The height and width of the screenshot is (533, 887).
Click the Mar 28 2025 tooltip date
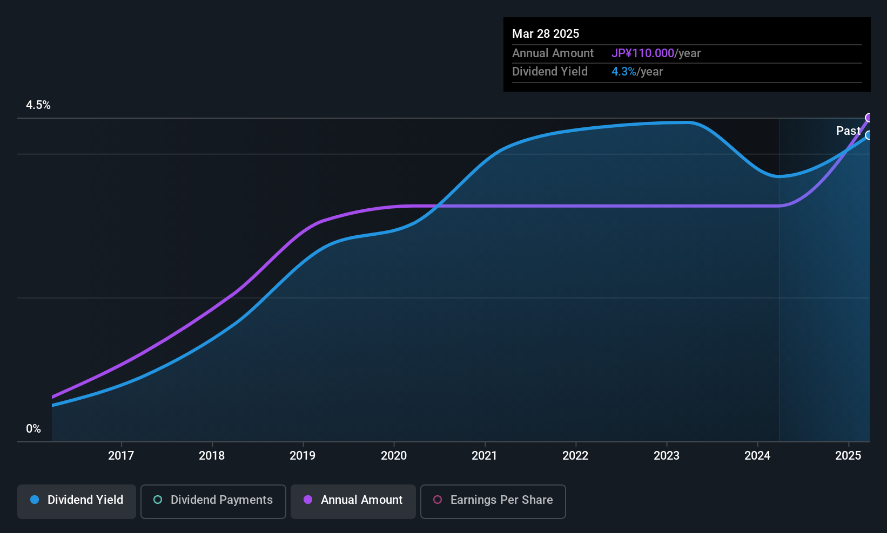(x=546, y=34)
